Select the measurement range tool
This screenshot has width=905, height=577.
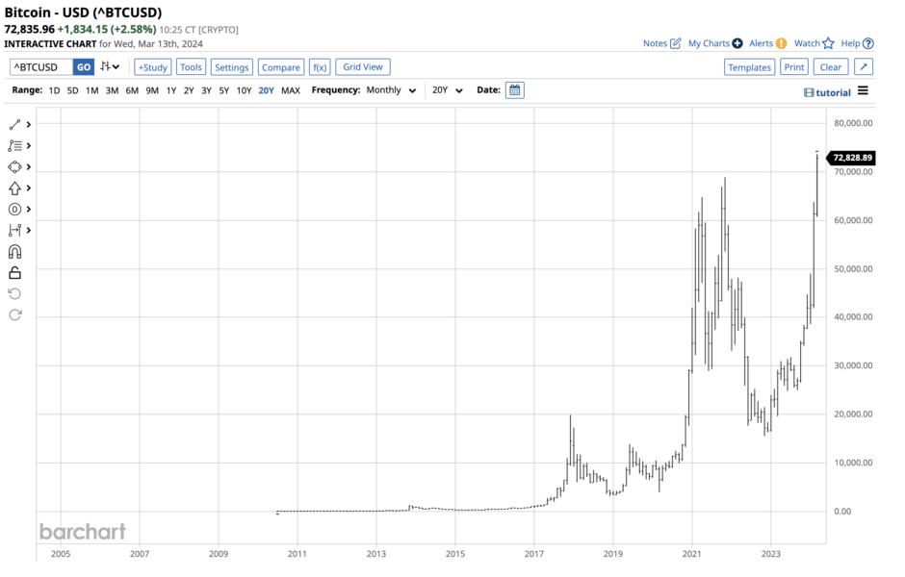[14, 231]
